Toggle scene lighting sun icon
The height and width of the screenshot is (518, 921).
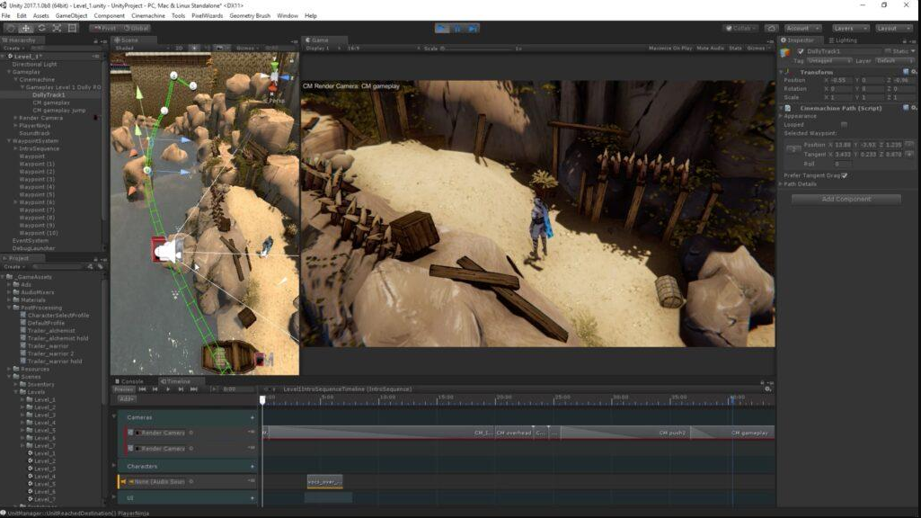pos(194,49)
